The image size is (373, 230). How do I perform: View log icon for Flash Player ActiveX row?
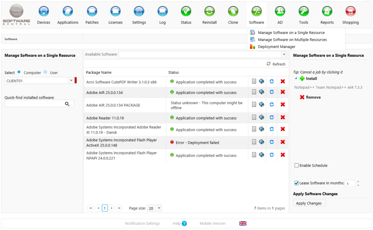[x=254, y=142]
